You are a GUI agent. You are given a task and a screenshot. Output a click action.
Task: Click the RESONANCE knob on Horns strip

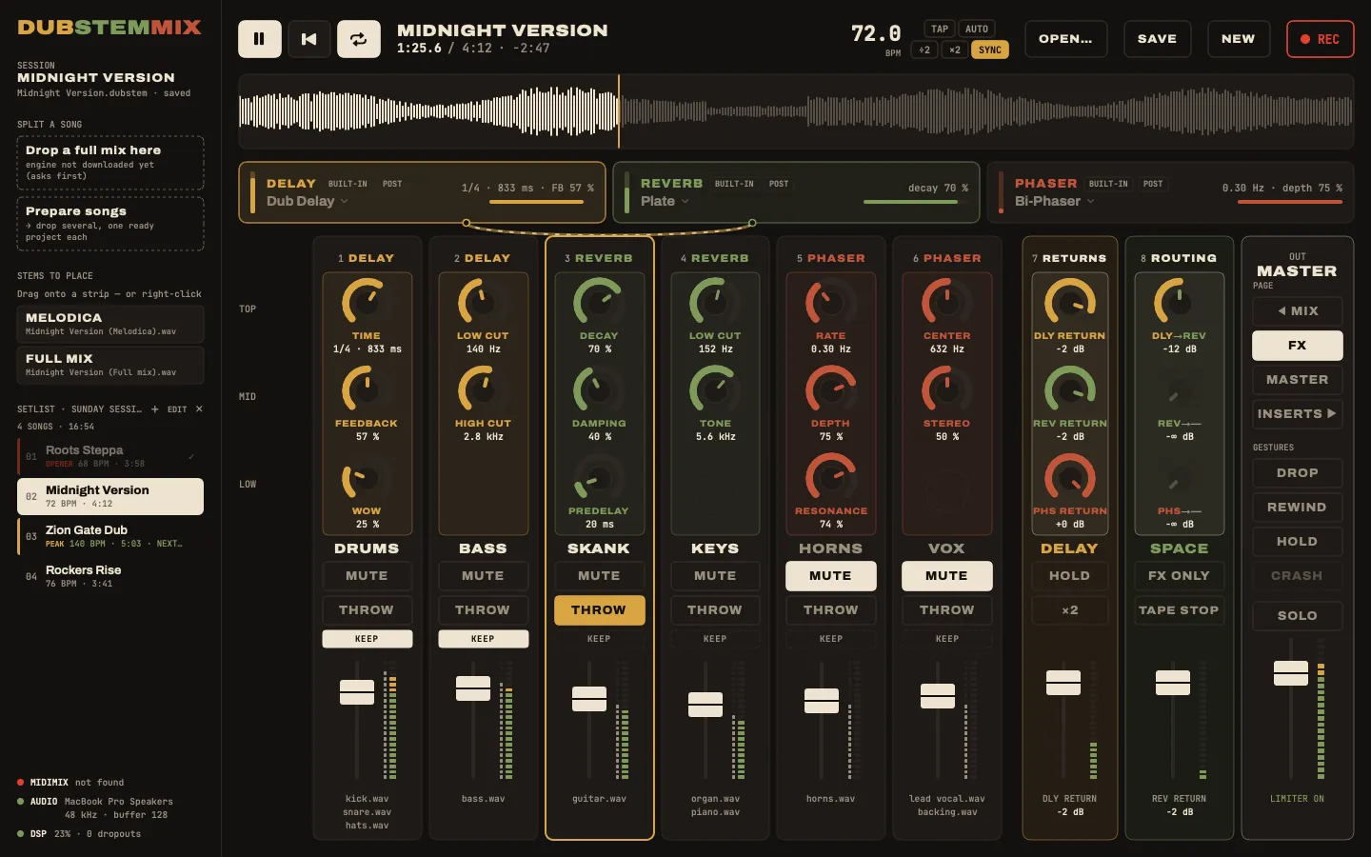pos(831,477)
